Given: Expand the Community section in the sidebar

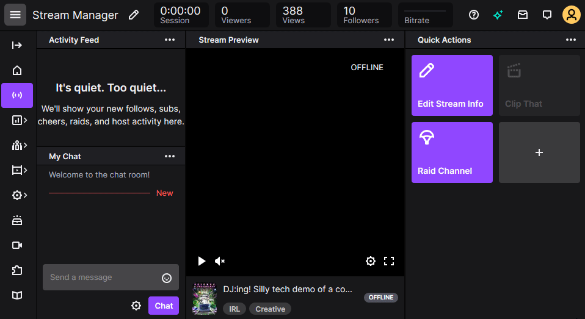Looking at the screenshot, I should pyautogui.click(x=19, y=145).
